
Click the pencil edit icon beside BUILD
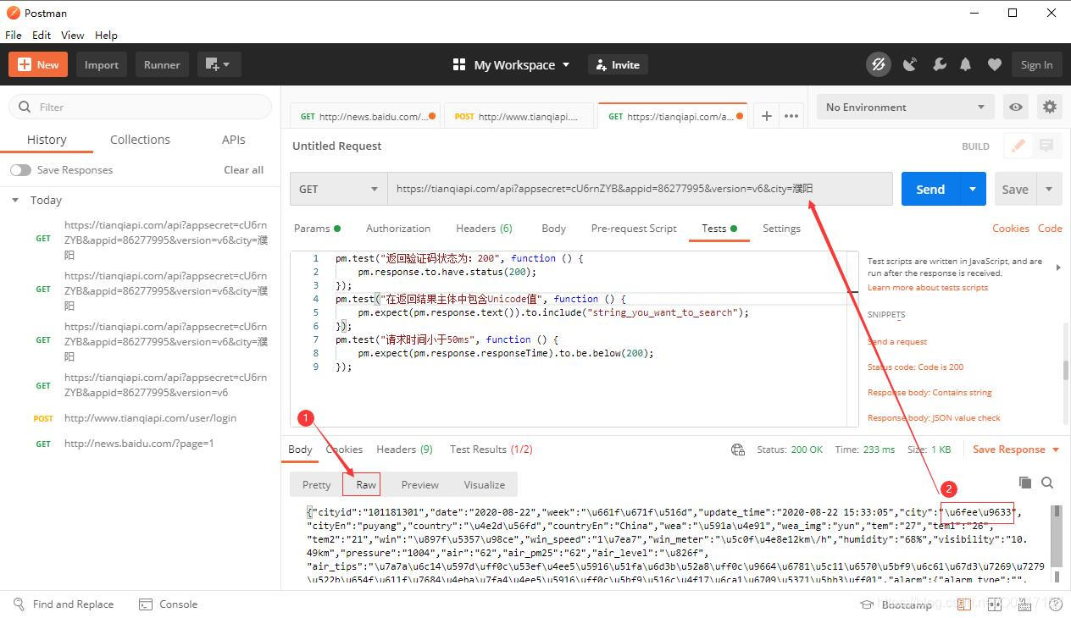tap(1018, 146)
